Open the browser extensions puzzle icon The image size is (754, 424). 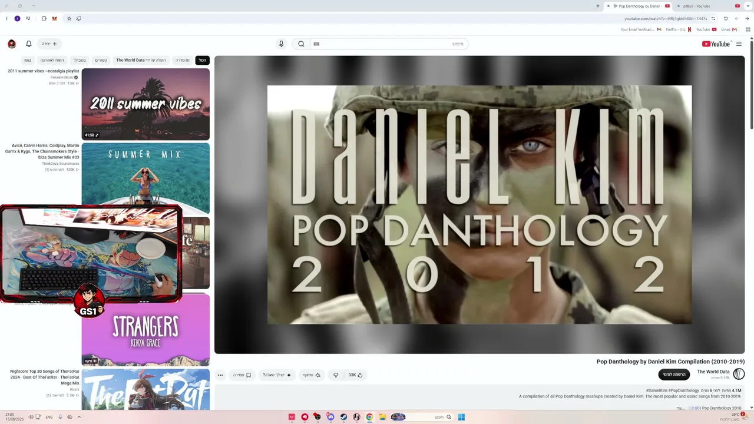[44, 18]
